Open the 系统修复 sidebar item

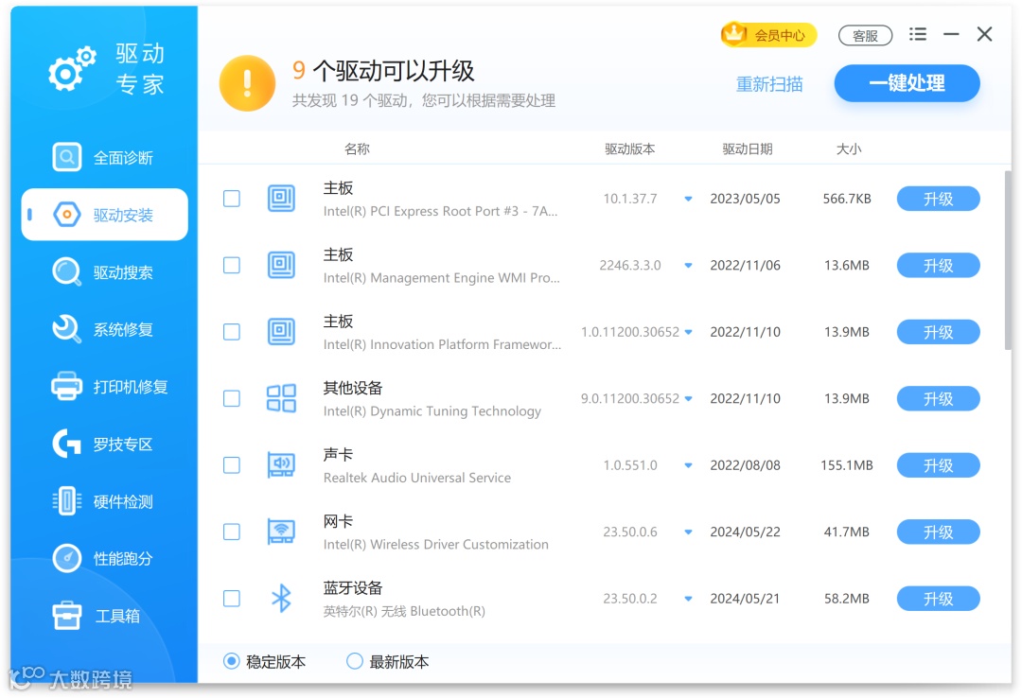point(104,329)
